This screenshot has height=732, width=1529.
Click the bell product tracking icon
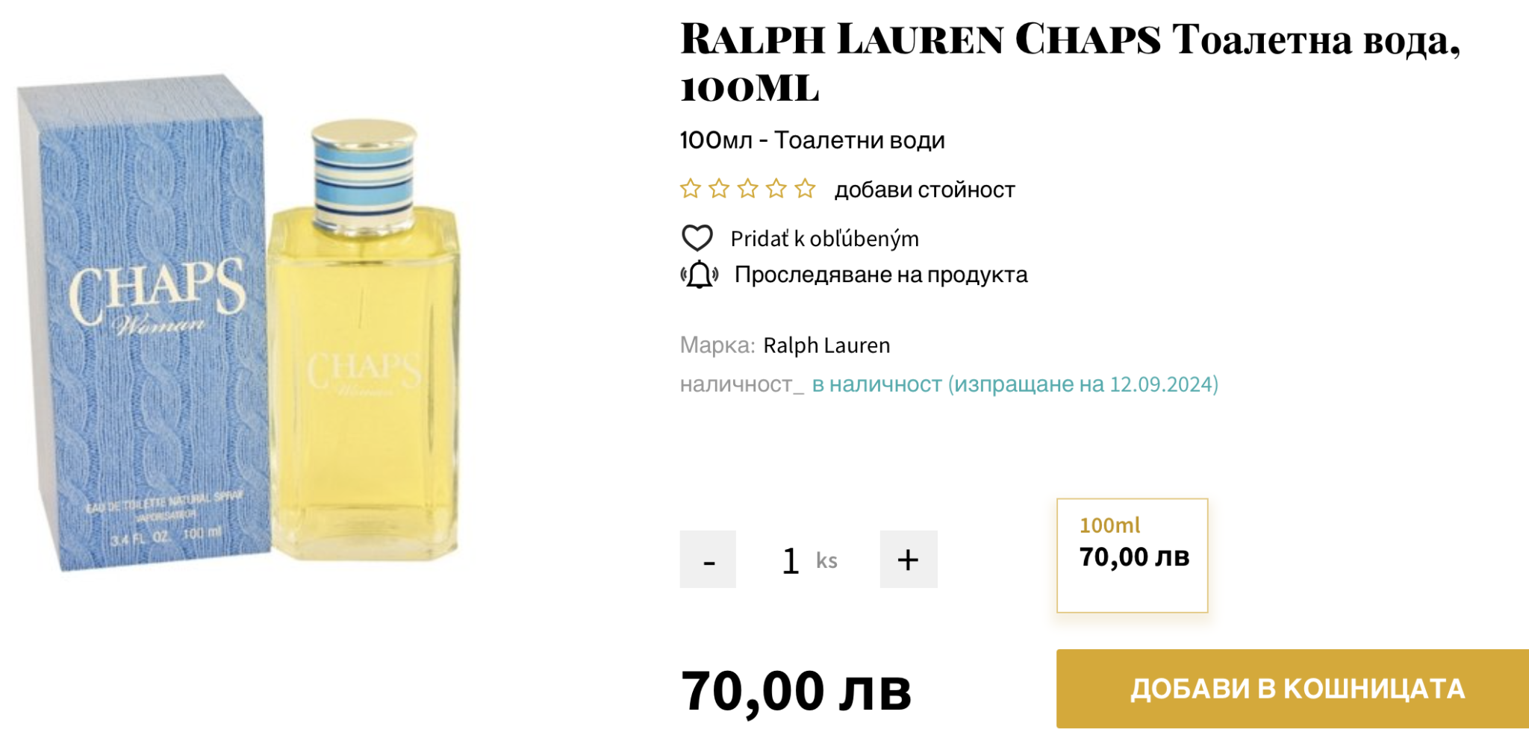point(700,275)
